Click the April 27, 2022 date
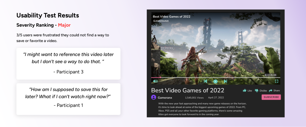The width and height of the screenshot is (306, 127). coord(216,98)
